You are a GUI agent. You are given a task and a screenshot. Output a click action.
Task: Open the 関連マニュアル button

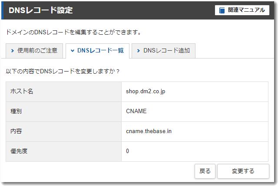point(242,10)
